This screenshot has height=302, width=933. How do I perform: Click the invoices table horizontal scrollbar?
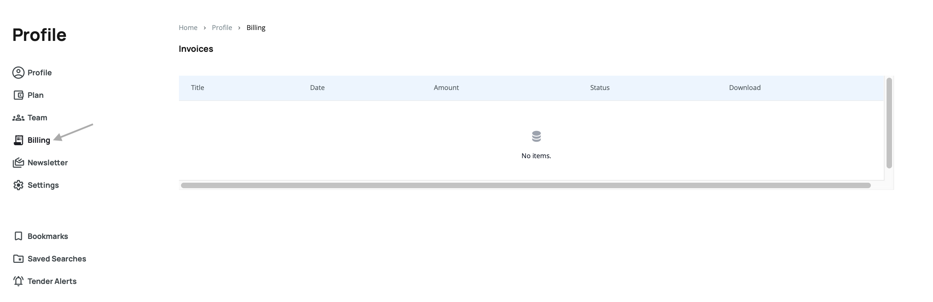(x=525, y=185)
